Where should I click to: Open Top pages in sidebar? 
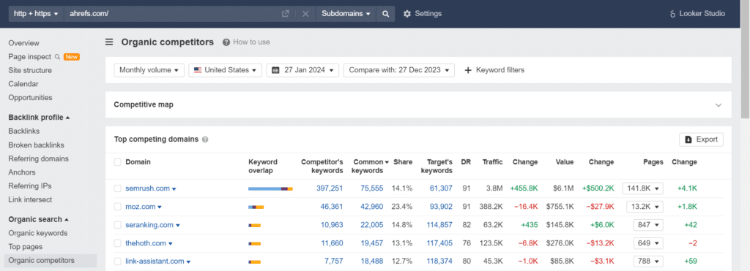[26, 247]
